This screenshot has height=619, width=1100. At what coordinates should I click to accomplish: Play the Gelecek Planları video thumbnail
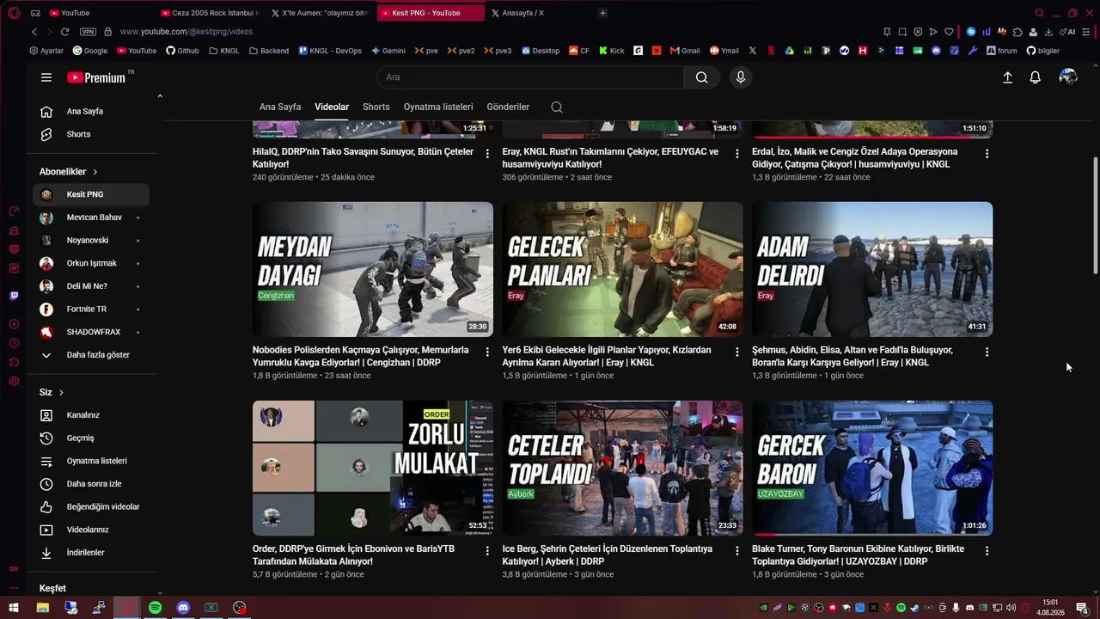pyautogui.click(x=623, y=269)
